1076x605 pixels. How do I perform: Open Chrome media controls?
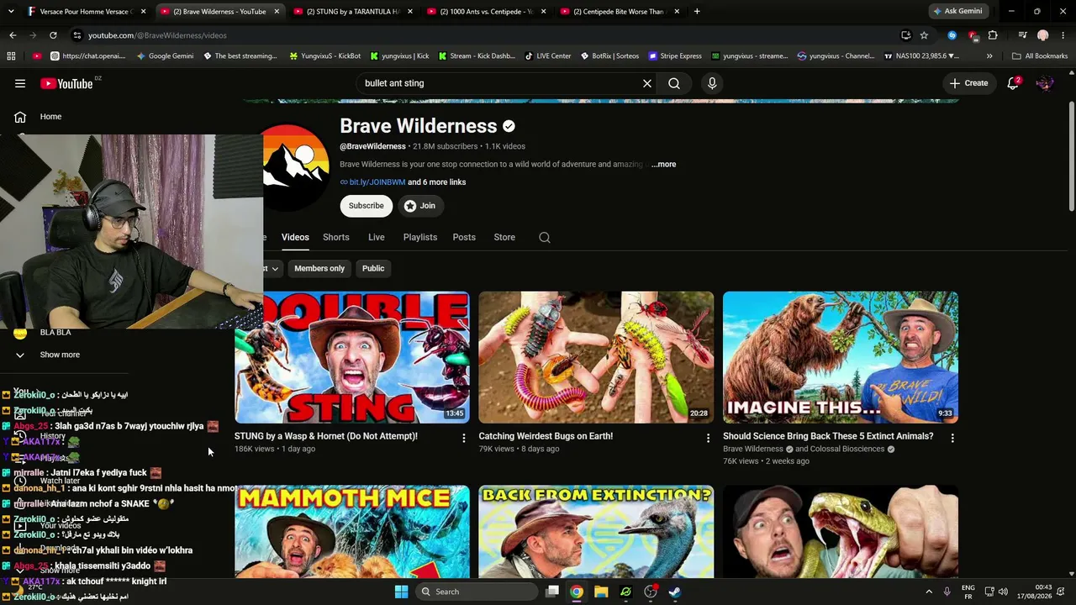(x=1022, y=35)
